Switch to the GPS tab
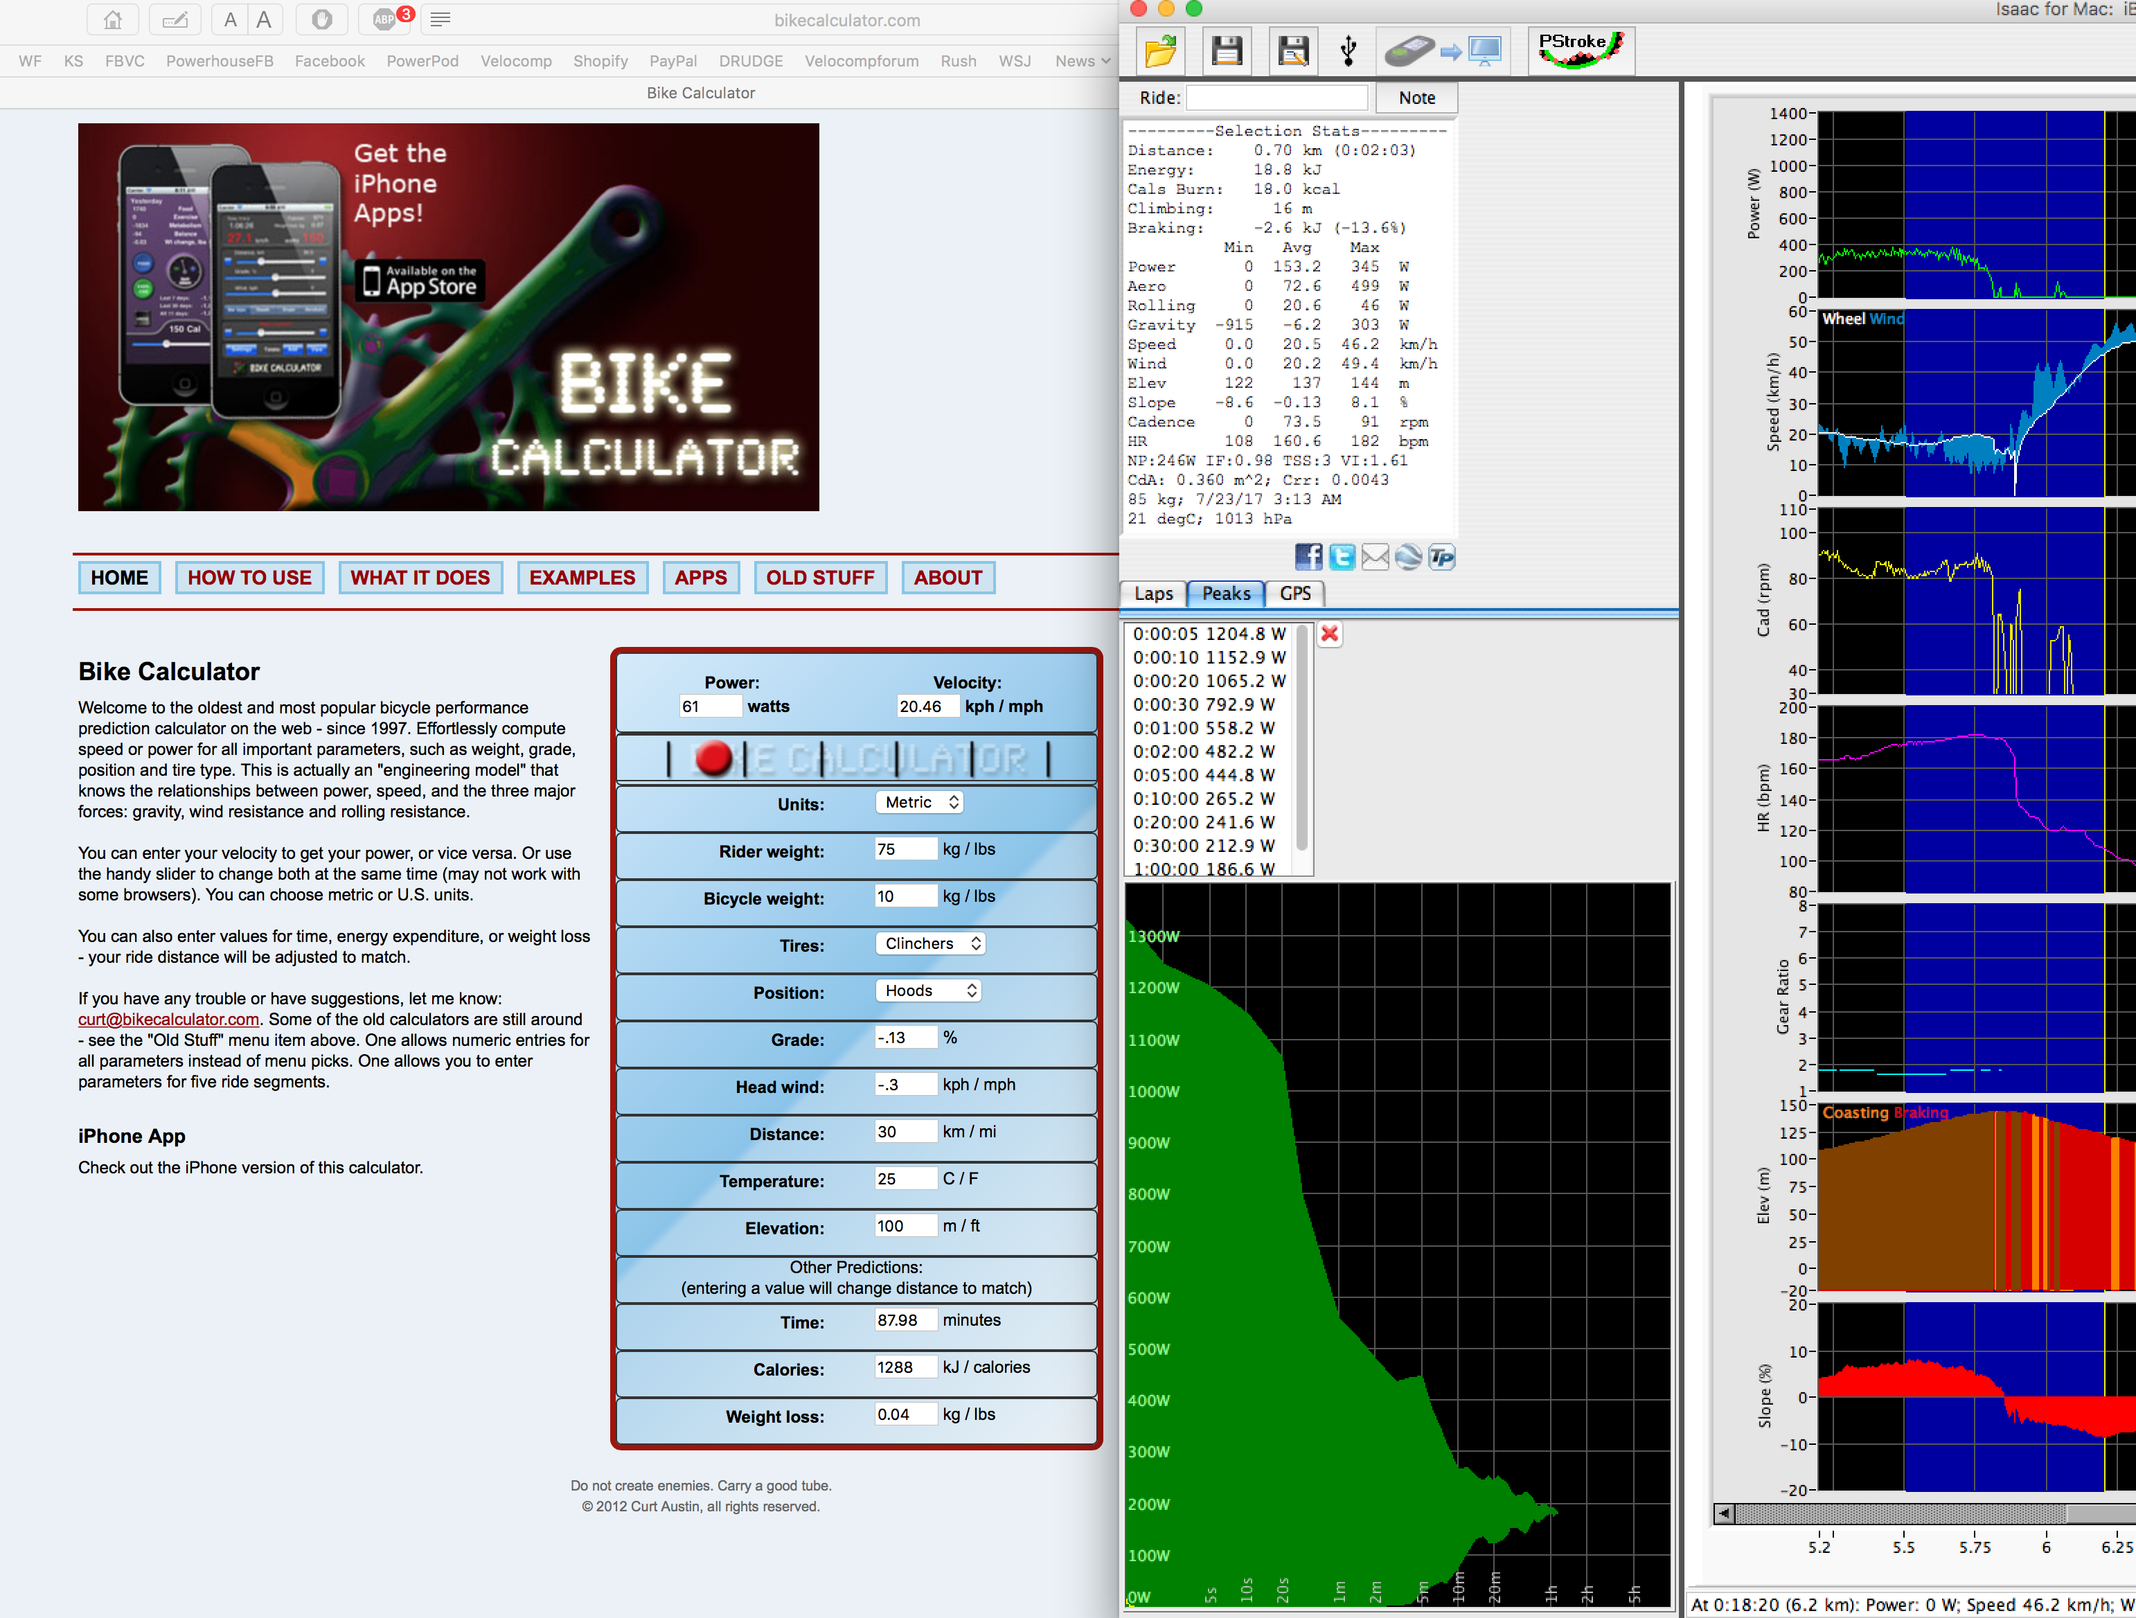The height and width of the screenshot is (1618, 2136). [x=1295, y=593]
